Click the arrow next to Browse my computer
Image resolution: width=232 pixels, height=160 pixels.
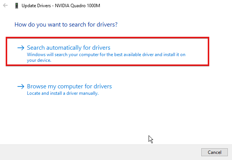(21, 86)
